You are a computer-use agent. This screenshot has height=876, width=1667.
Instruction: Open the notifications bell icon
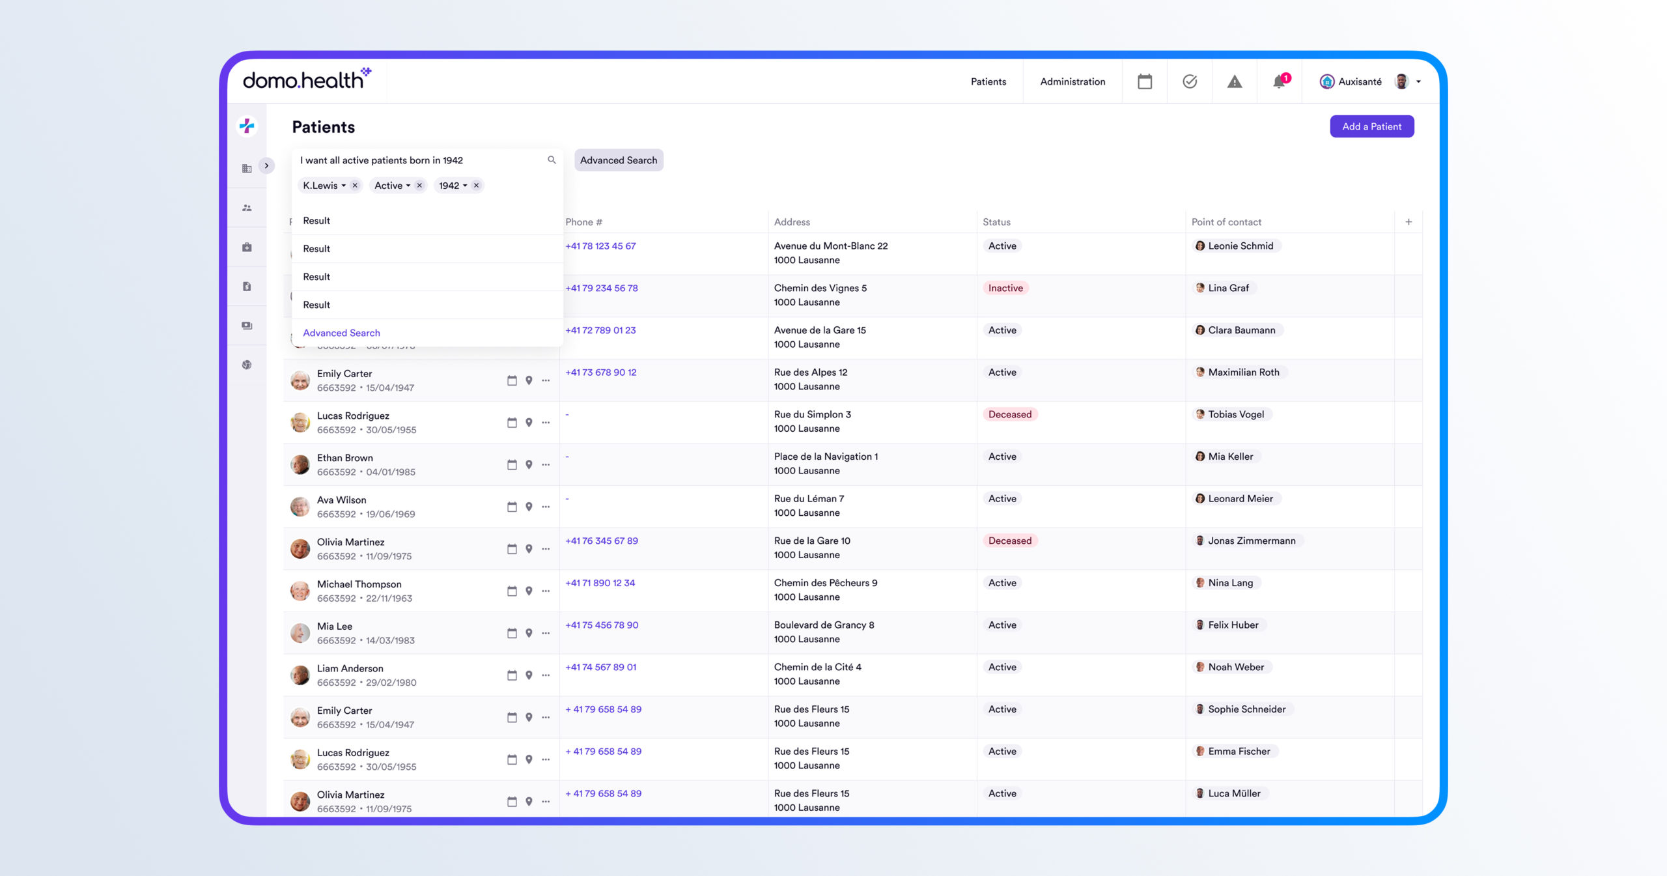point(1279,81)
